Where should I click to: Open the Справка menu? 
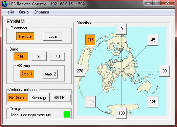[41, 12]
